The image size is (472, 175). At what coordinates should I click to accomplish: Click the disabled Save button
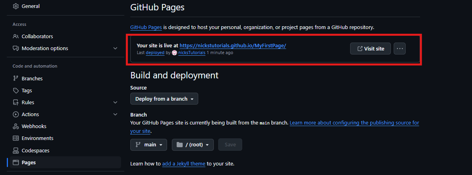coord(230,145)
